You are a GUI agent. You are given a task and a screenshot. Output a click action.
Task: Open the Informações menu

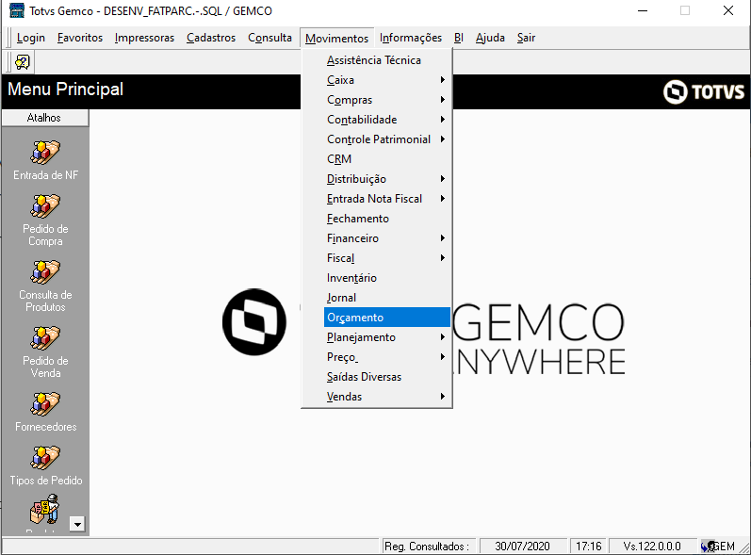[411, 38]
